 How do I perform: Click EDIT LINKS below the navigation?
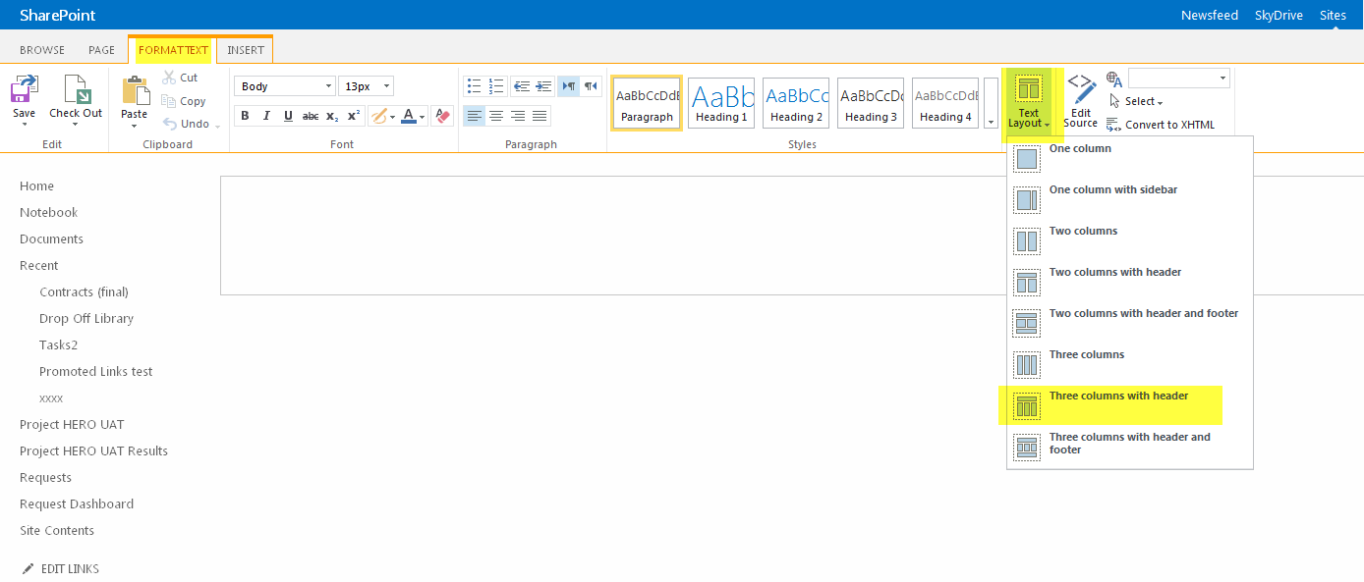tap(69, 569)
